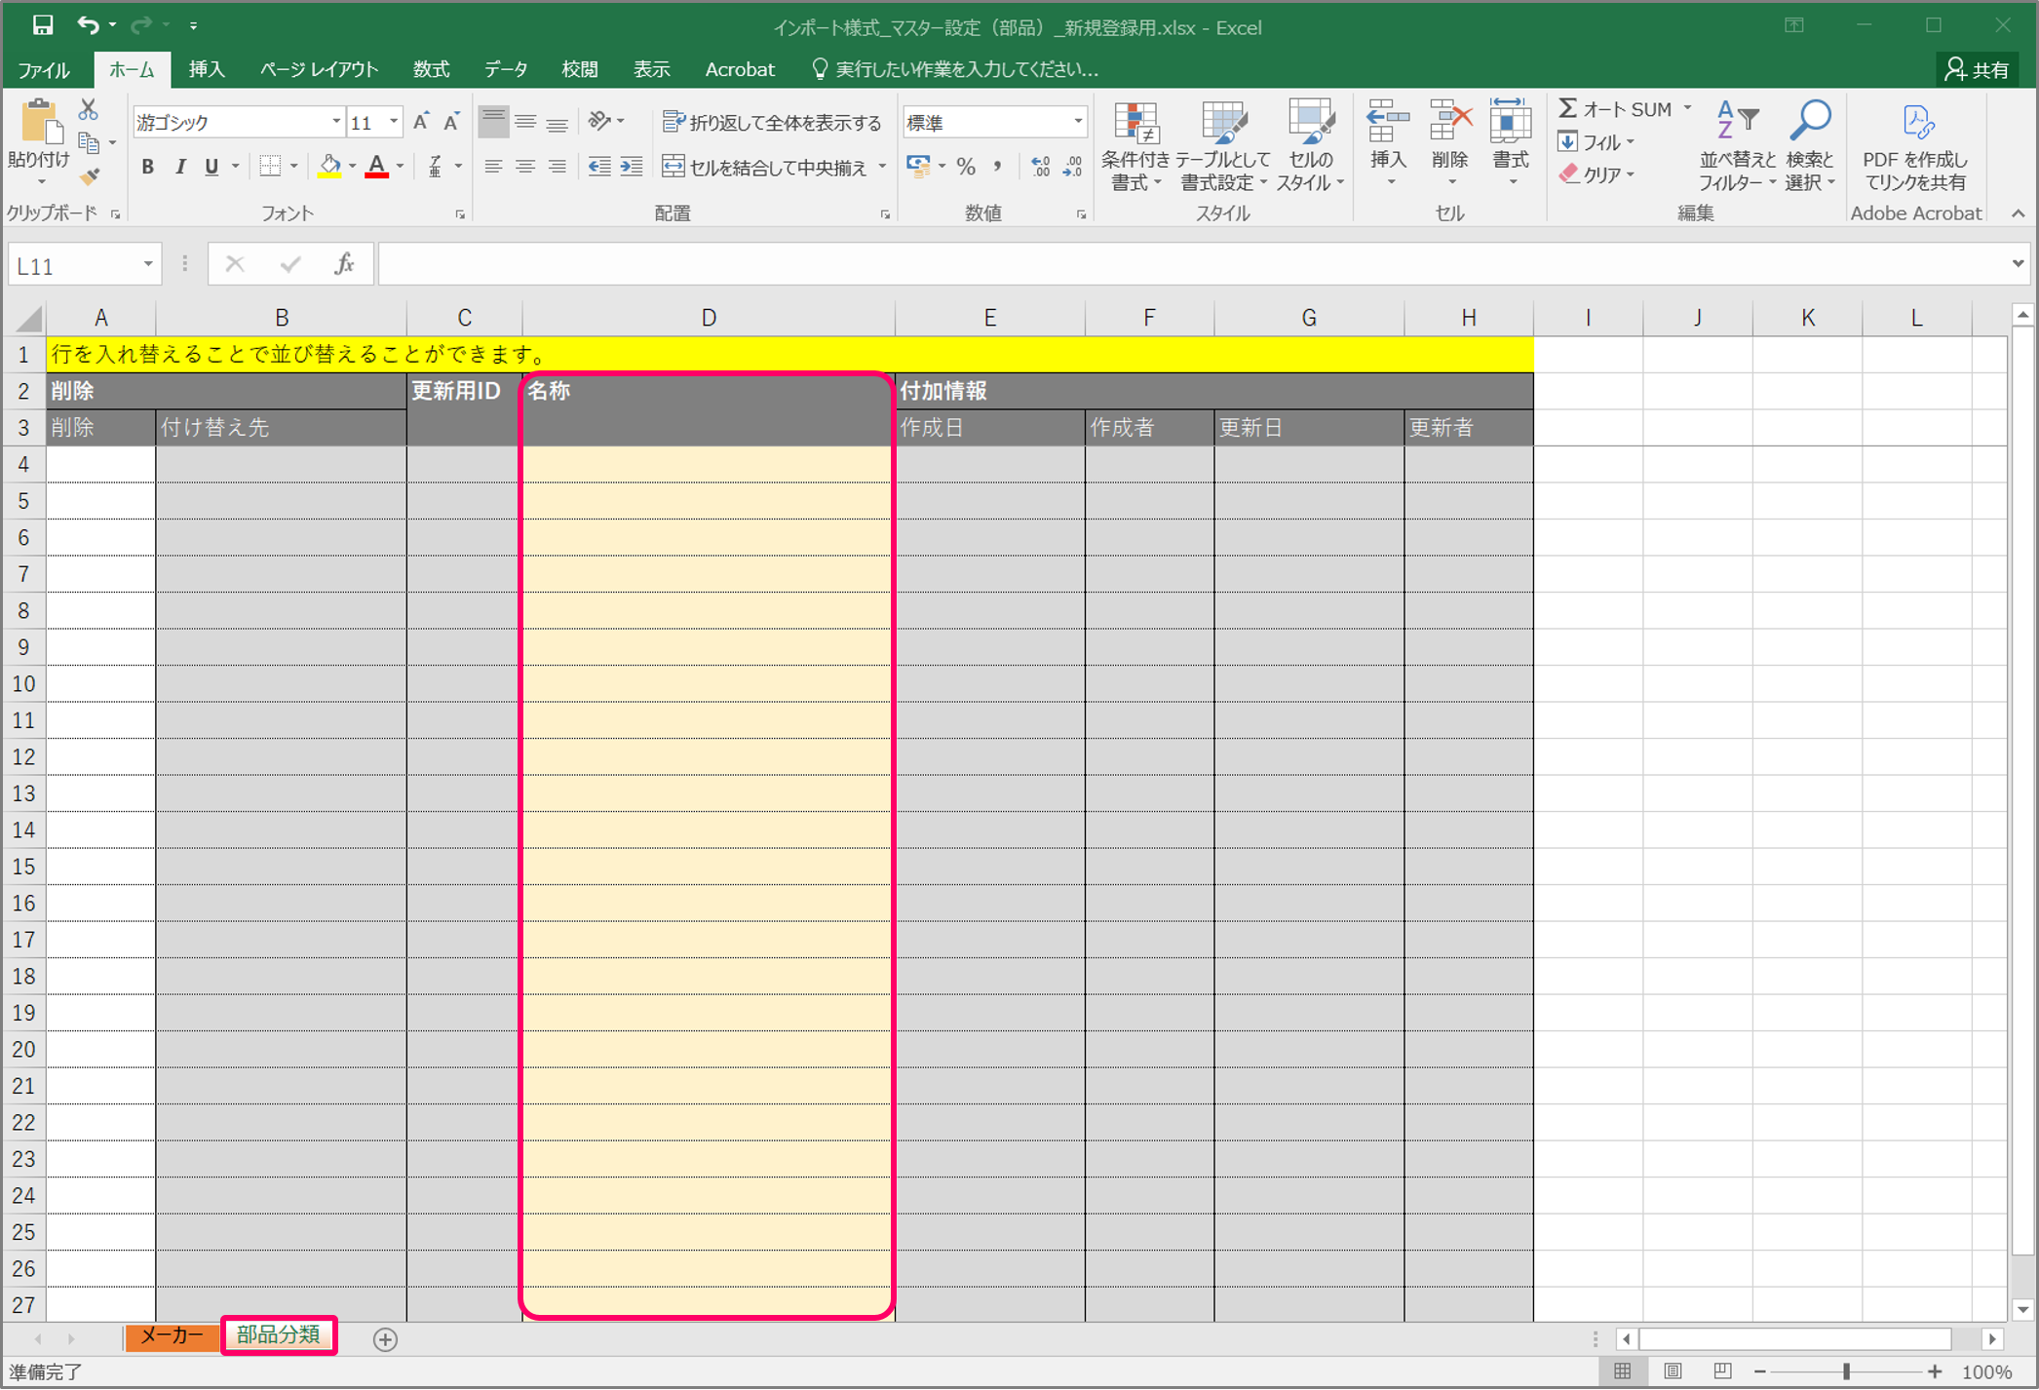Switch to the メーカー sheet tab

[172, 1335]
